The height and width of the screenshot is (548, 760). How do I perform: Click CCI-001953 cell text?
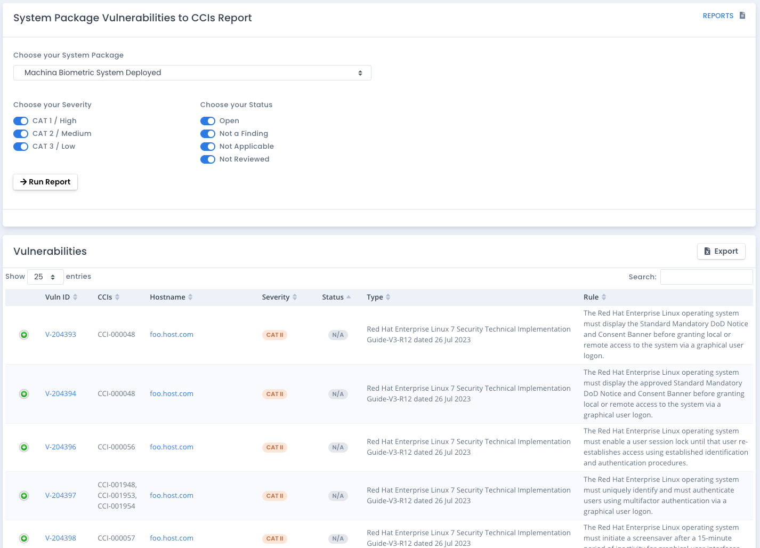click(x=117, y=496)
